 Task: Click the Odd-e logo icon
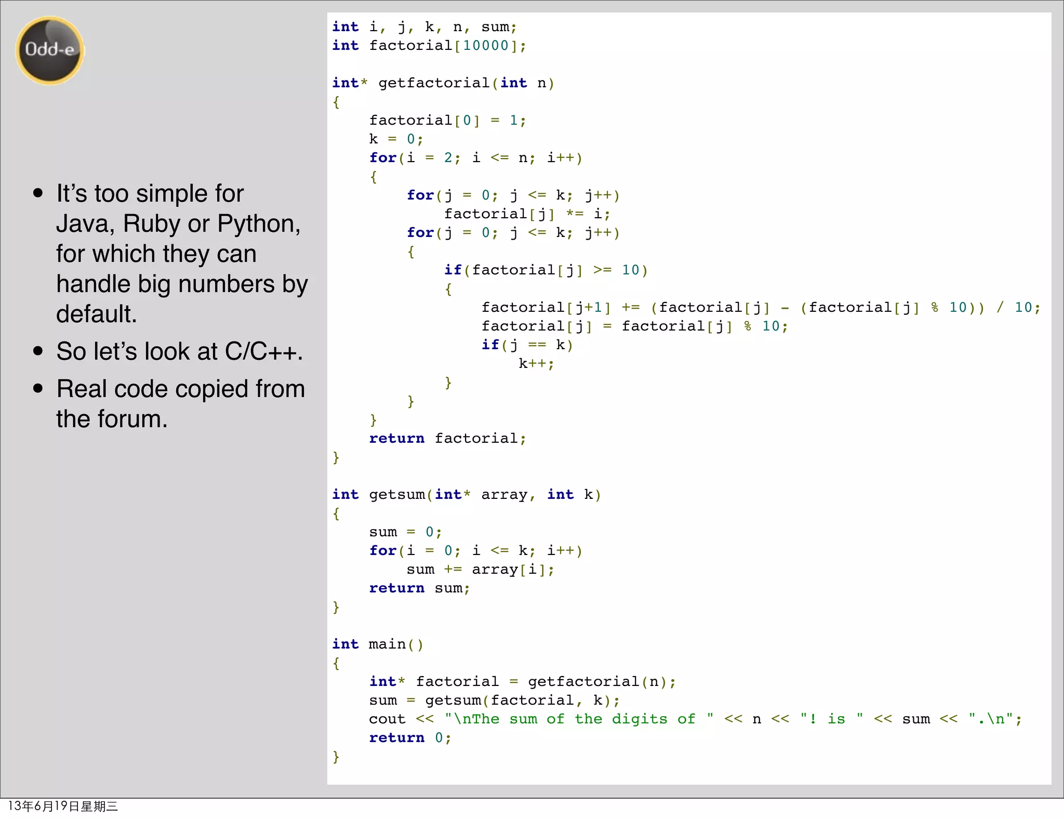click(50, 50)
